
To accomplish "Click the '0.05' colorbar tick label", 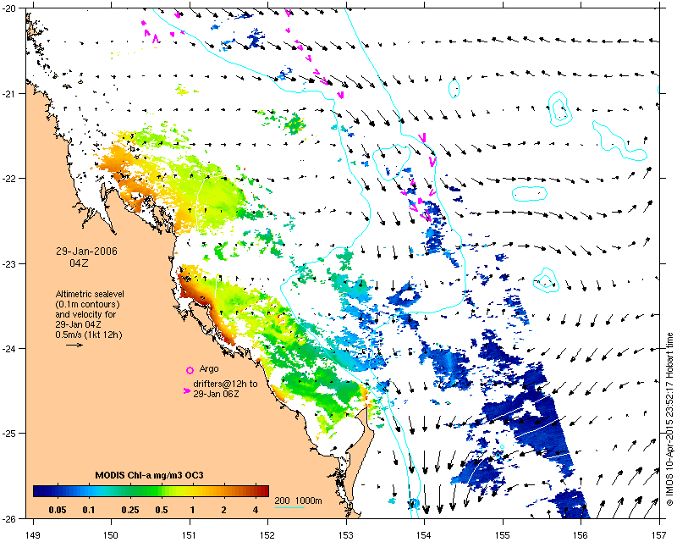I will [58, 510].
